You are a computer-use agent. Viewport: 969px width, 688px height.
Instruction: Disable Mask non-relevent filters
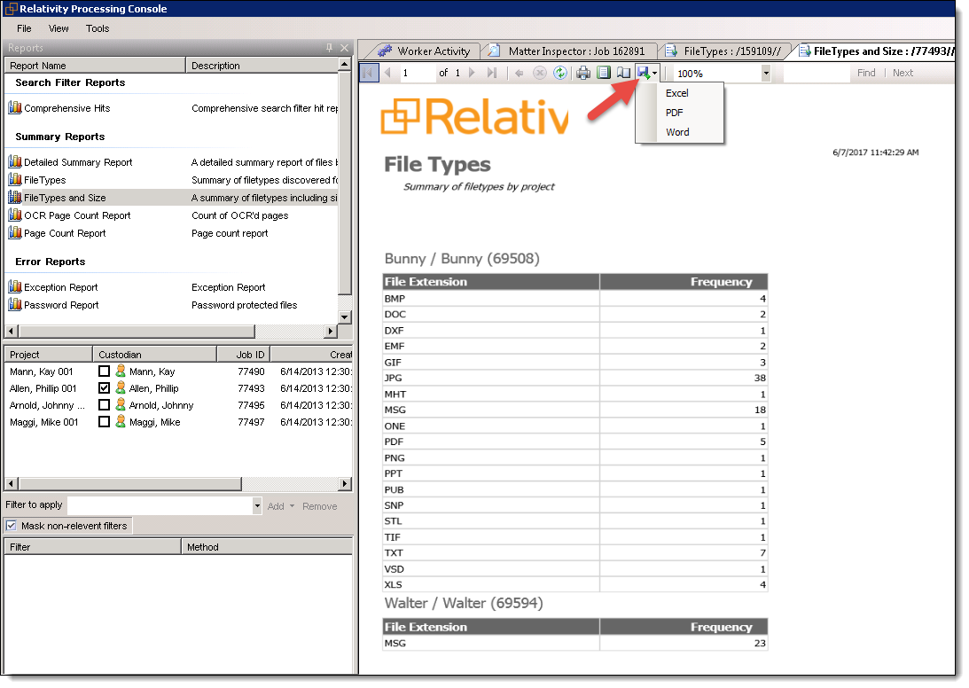[x=11, y=526]
